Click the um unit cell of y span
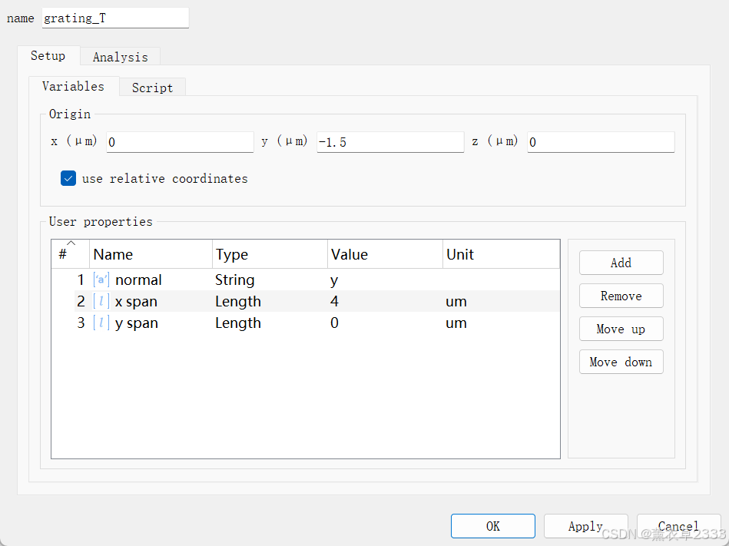This screenshot has width=729, height=546. [x=456, y=323]
